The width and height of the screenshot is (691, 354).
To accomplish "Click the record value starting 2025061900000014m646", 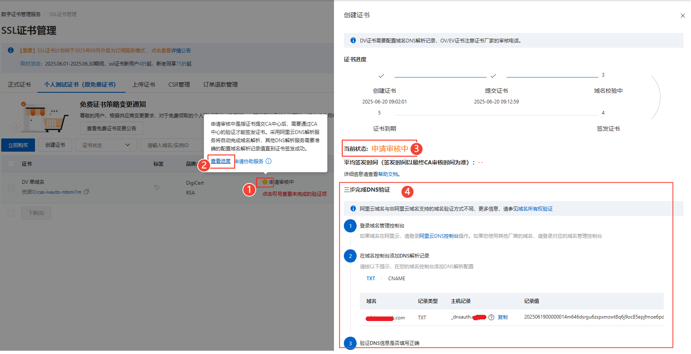I will coord(594,317).
